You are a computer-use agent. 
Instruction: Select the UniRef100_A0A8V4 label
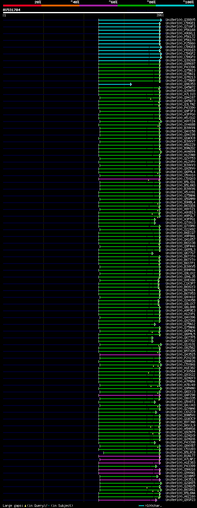tap(180, 152)
